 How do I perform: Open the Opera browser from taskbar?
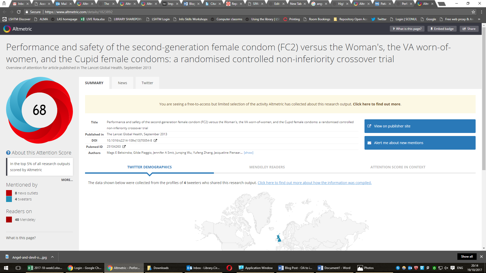[x=229, y=268]
